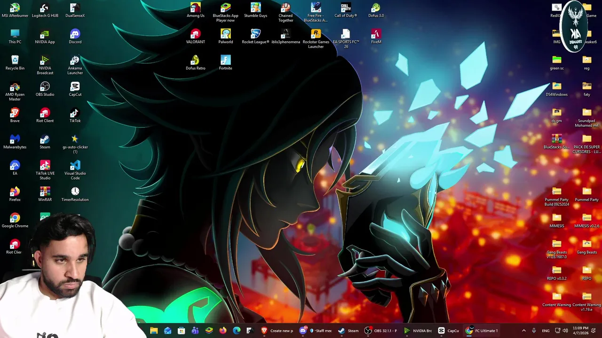The width and height of the screenshot is (602, 338).
Task: Launch the Malwarebytes desktop icon
Action: [15, 142]
